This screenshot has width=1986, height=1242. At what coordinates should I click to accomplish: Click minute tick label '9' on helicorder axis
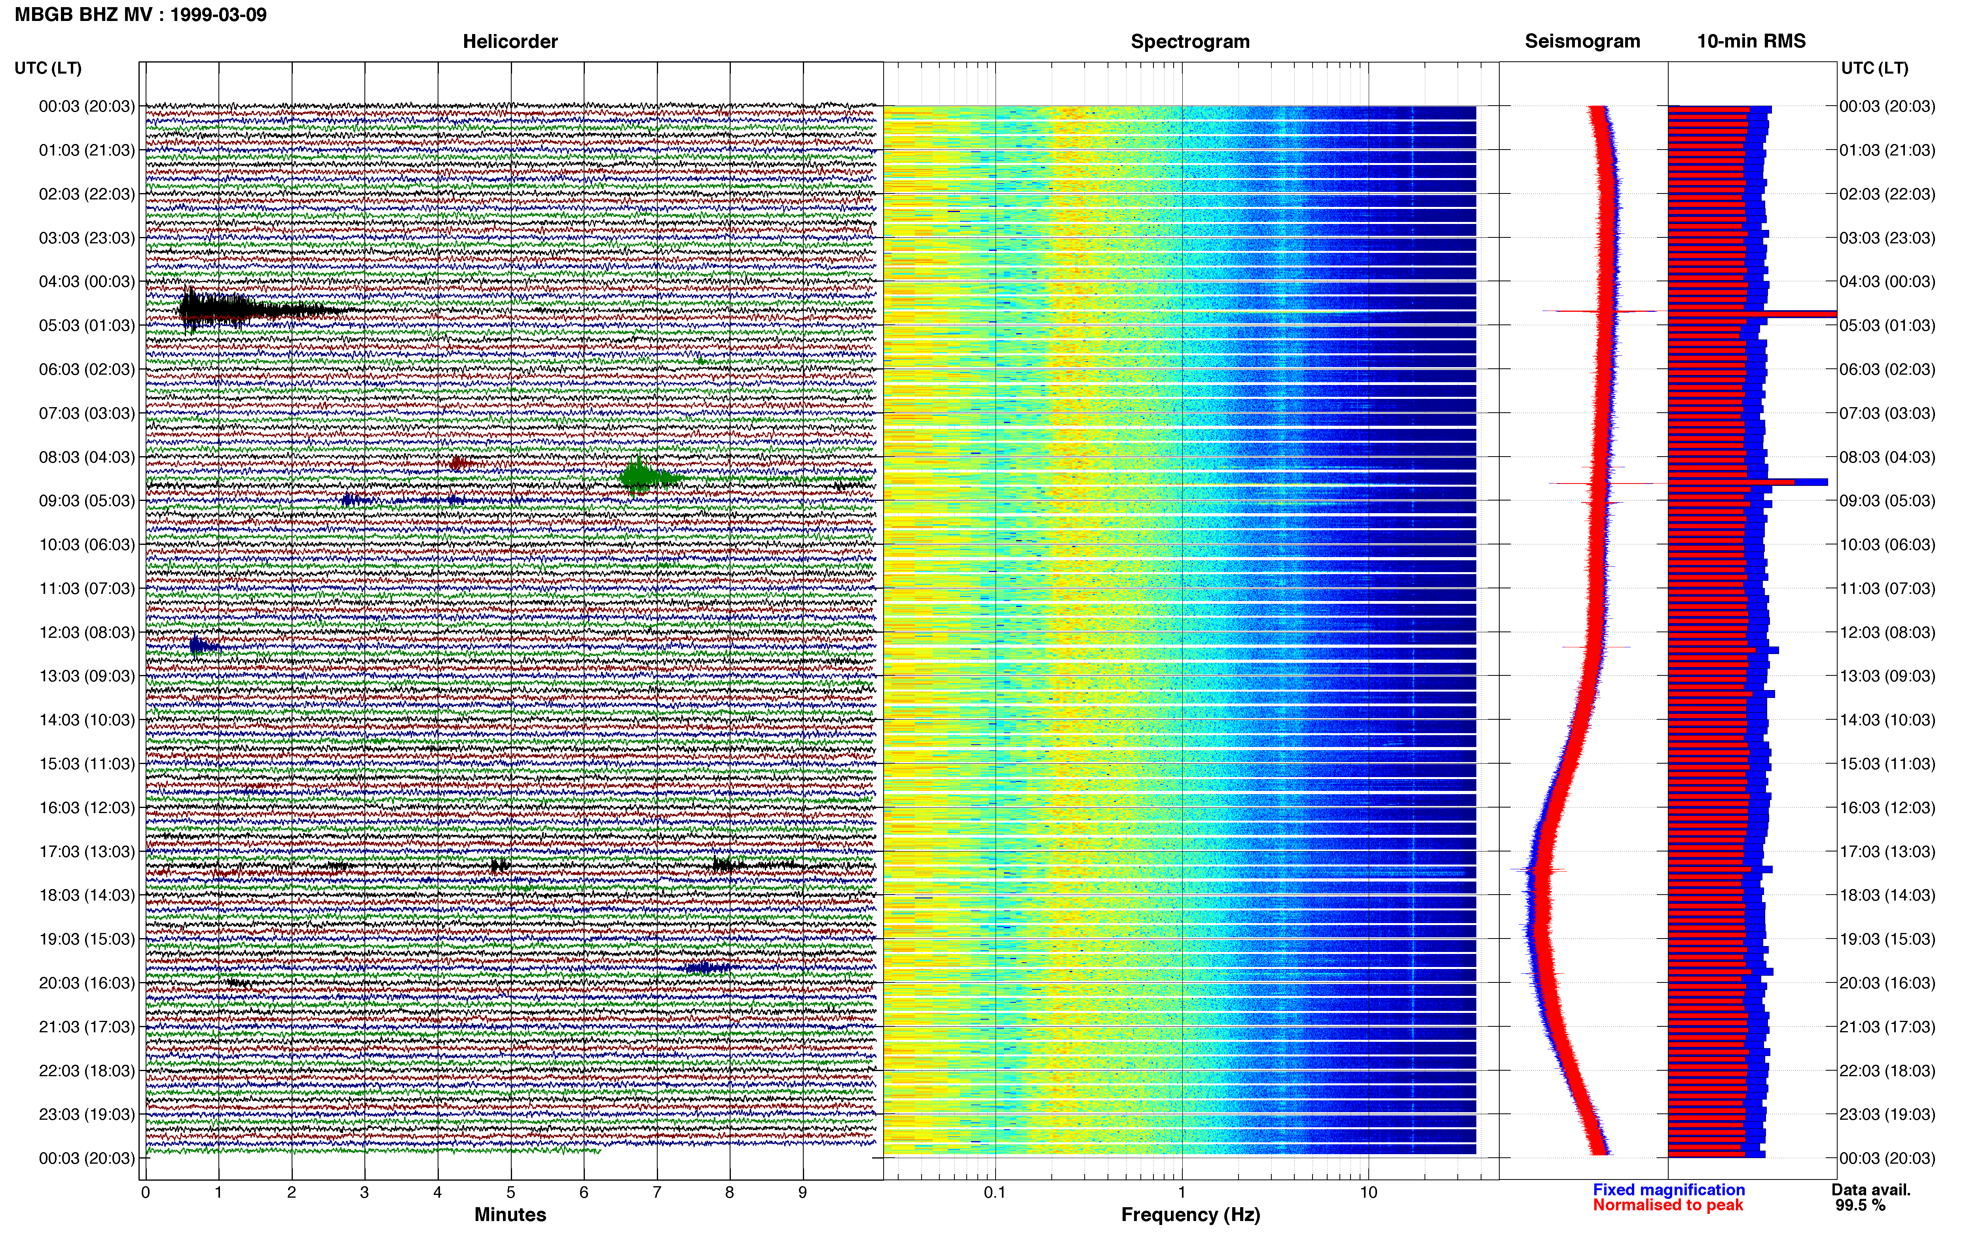click(x=802, y=1193)
